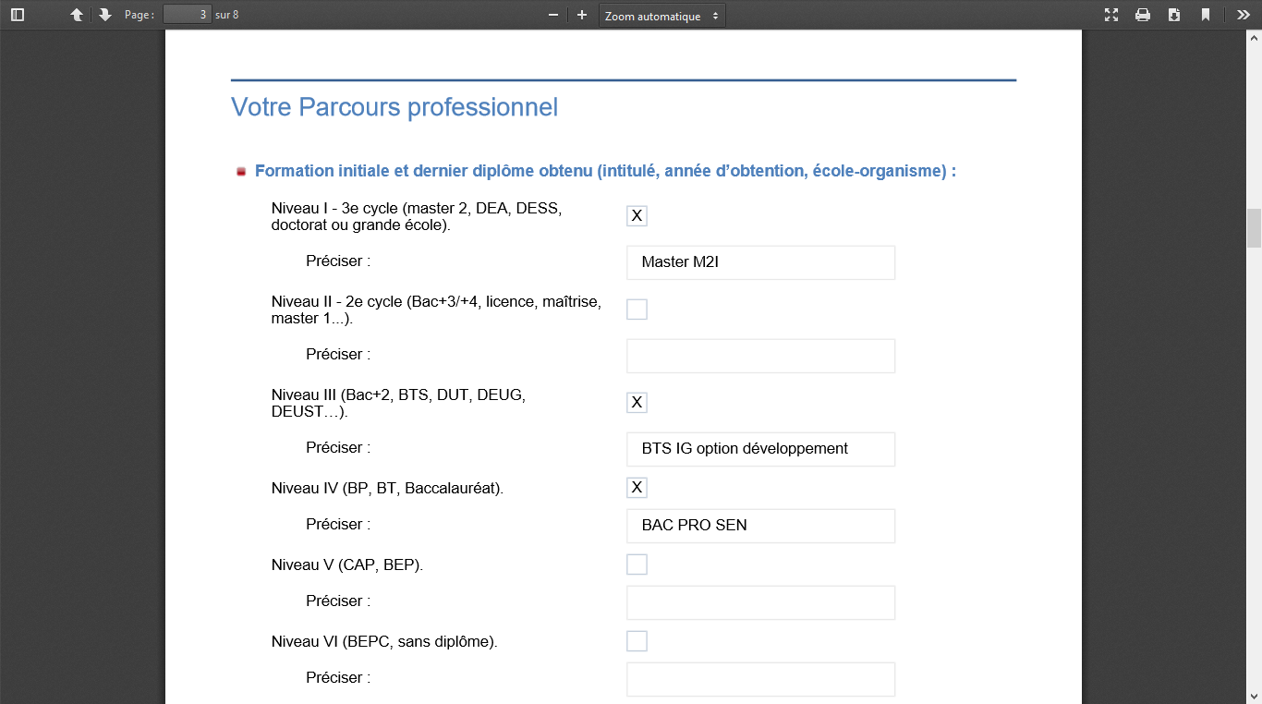Go to previous page arrow
This screenshot has height=704, width=1262.
pos(77,15)
